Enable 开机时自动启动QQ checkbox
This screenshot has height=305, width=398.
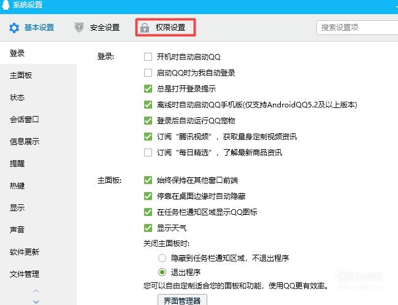[148, 57]
